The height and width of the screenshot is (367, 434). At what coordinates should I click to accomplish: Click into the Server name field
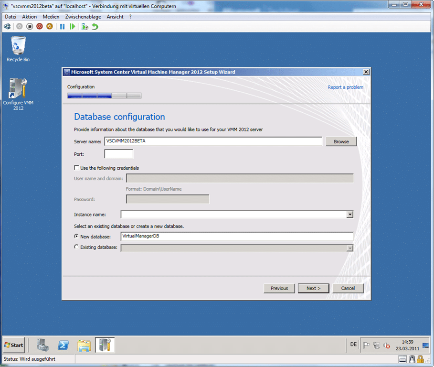(213, 141)
